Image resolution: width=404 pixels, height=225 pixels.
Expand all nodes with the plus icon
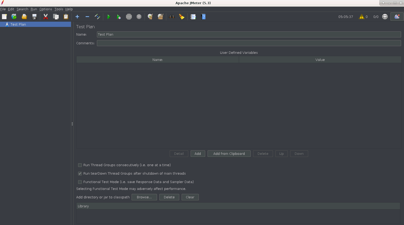[x=77, y=17]
